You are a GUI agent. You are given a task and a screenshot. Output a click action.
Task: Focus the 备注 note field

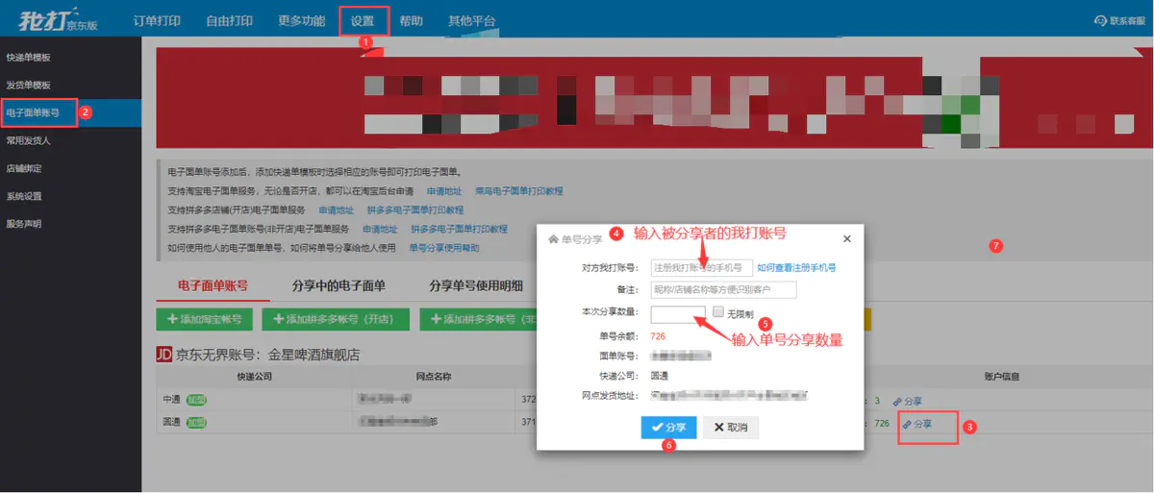[x=723, y=290]
